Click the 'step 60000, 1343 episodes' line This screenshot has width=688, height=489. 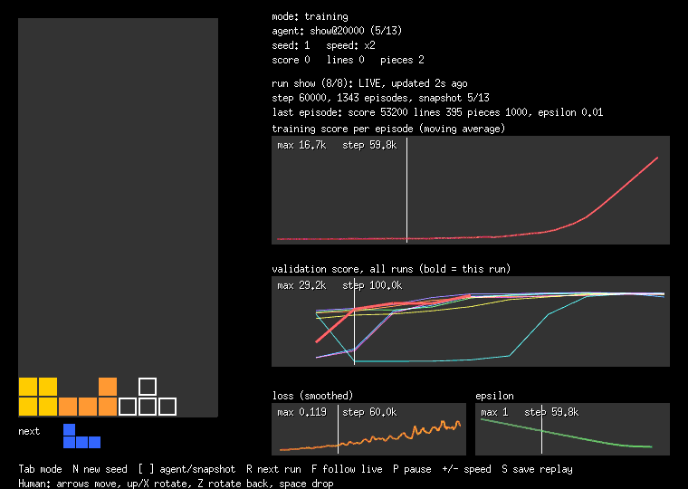tap(380, 98)
